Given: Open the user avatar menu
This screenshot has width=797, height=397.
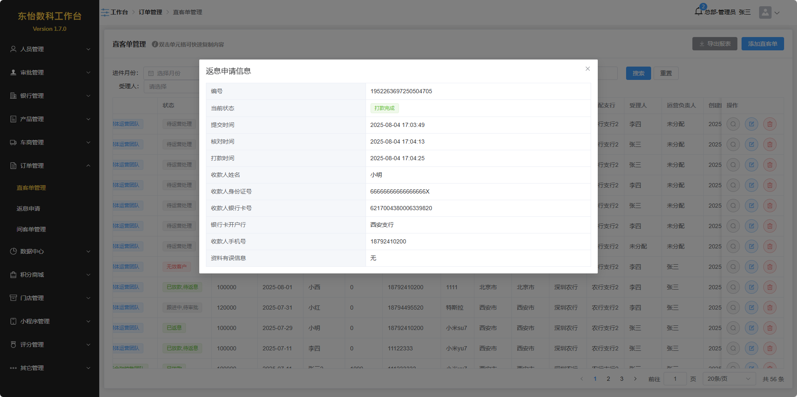Looking at the screenshot, I should tap(765, 12).
